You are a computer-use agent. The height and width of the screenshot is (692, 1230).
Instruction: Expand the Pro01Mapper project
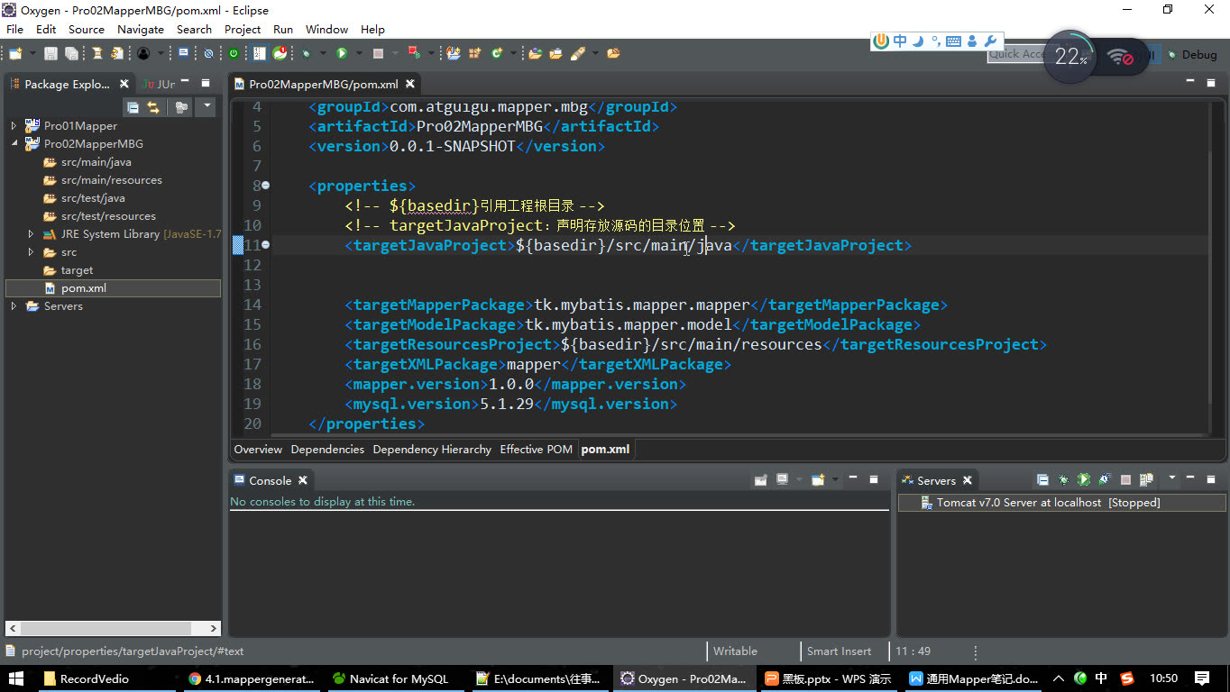[x=14, y=126]
